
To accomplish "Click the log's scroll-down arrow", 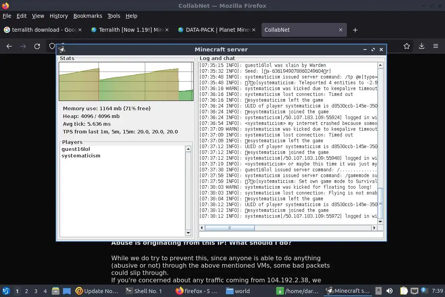I will (380, 222).
